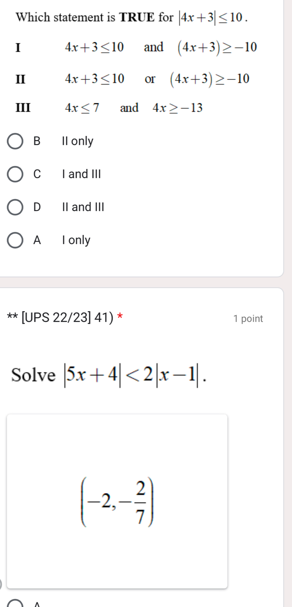
Task: Click the 'I only' answer text
Action: coord(76,240)
